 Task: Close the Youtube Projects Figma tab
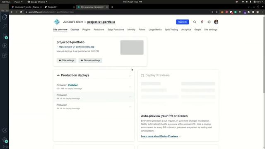tap(41, 7)
